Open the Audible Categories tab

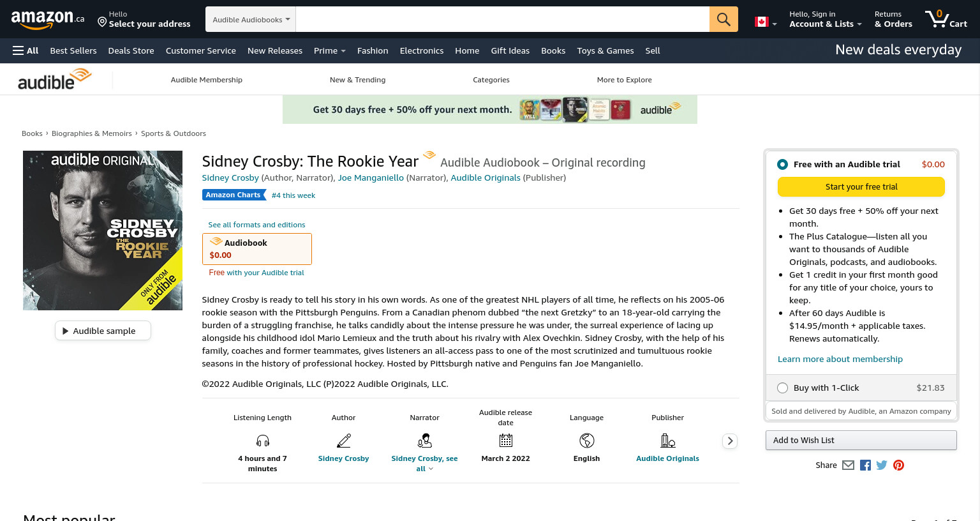pos(491,80)
